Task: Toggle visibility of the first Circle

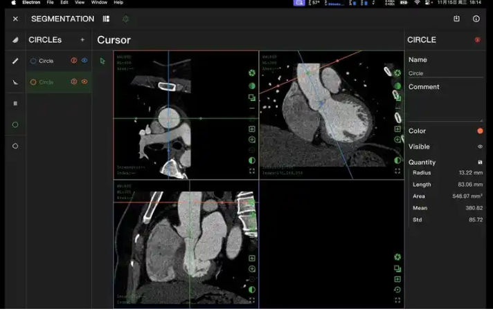Action: (x=84, y=60)
